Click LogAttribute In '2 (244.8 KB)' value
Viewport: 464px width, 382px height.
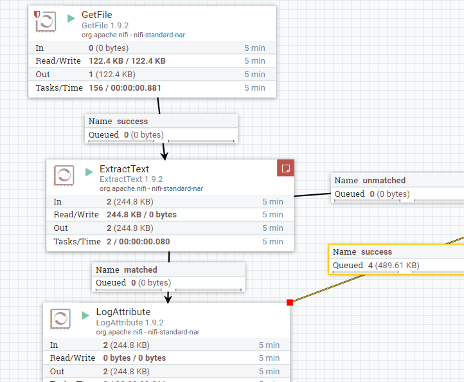point(127,345)
